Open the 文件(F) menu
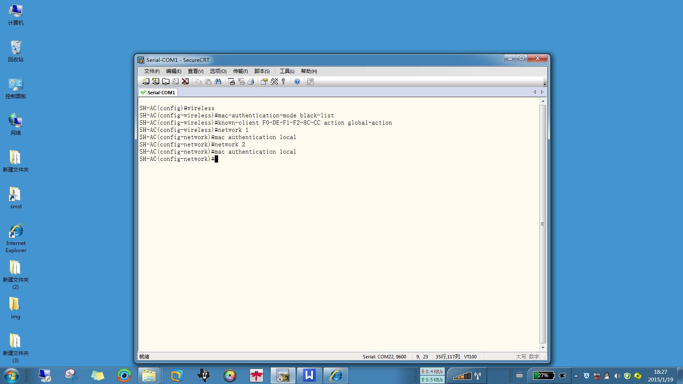This screenshot has width=683, height=384. pyautogui.click(x=152, y=71)
